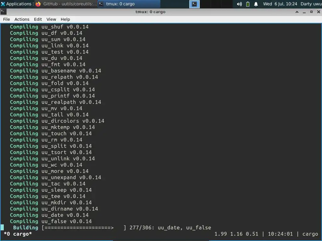Click the line Compiling uu_unexpand v0.0.14

[x=55, y=178]
